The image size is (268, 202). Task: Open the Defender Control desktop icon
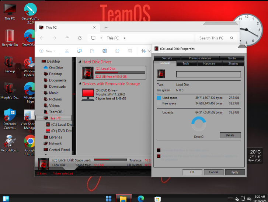[10, 119]
